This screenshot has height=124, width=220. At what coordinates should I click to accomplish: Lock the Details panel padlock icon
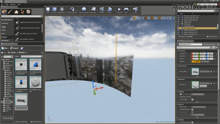(x=218, y=44)
